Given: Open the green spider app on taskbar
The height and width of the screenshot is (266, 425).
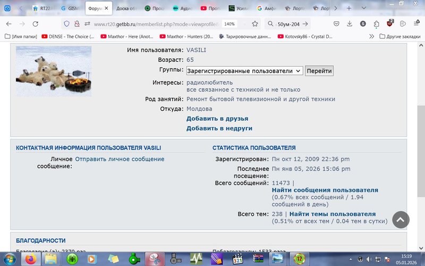Looking at the screenshot, I should [x=72, y=259].
